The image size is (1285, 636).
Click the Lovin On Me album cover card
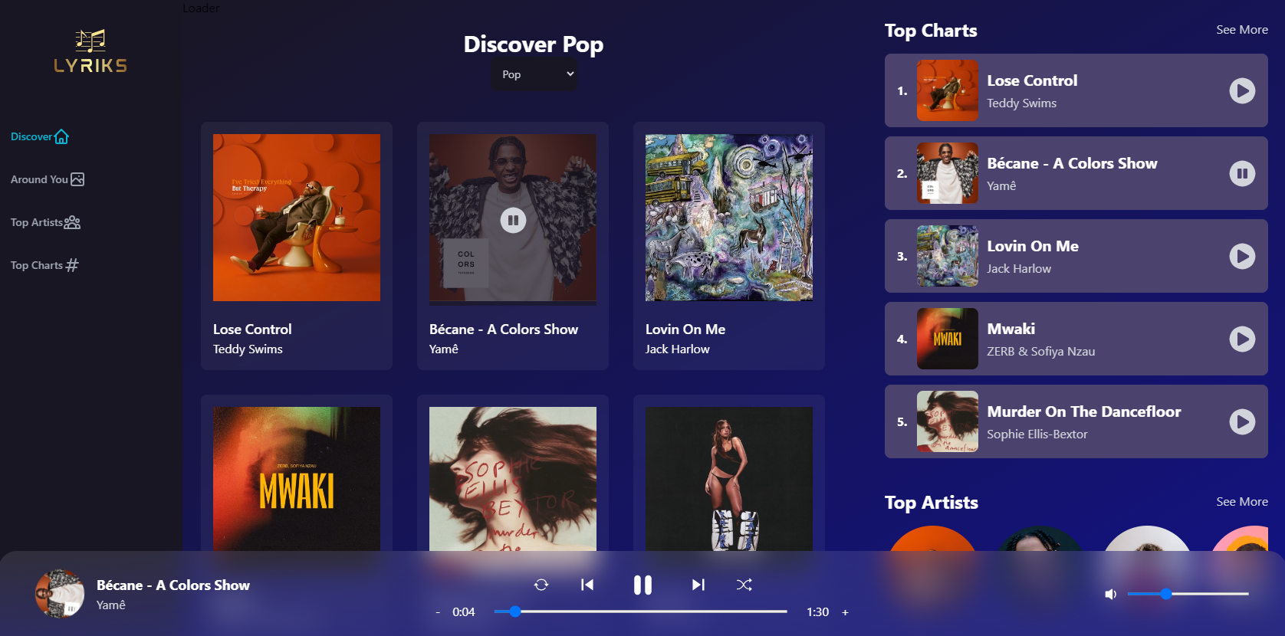point(729,218)
